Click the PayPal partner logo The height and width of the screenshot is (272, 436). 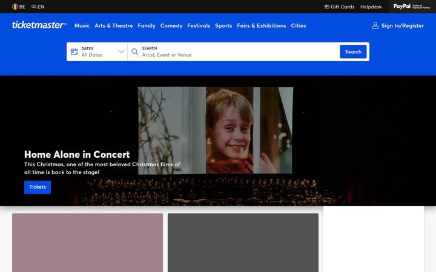point(412,7)
